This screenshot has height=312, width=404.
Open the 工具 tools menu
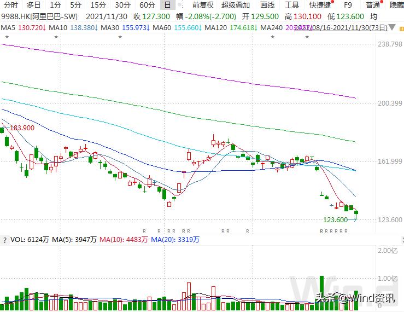(292, 5)
